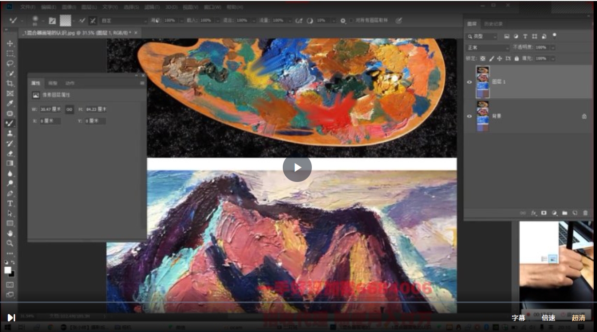Viewport: 597px width, 332px height.
Task: Select the Horizontal Type tool
Action: (10, 203)
